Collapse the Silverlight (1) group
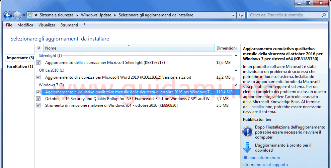The width and height of the screenshot is (331, 168). [236, 56]
